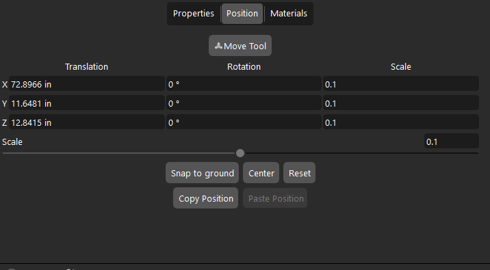Open the Materials tab
490x270 pixels.
tap(288, 14)
